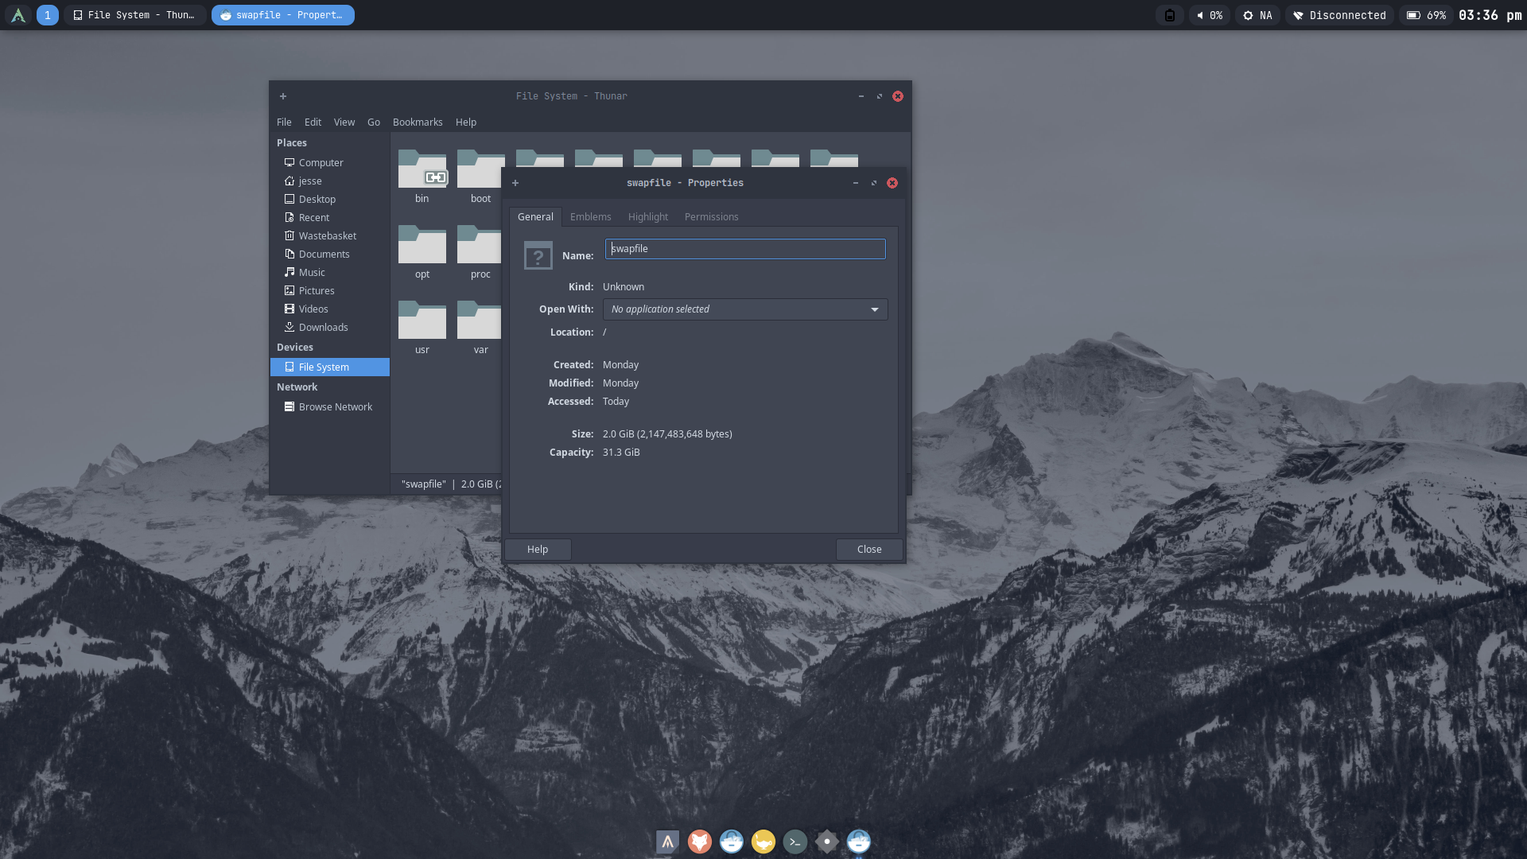Open the bin folder in Thunar
The height and width of the screenshot is (859, 1527).
[422, 169]
